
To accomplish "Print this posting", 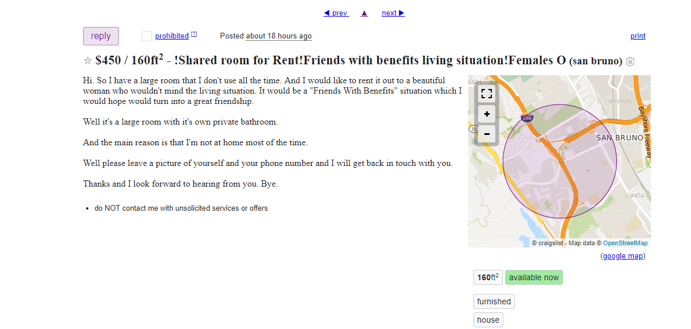I will 638,36.
